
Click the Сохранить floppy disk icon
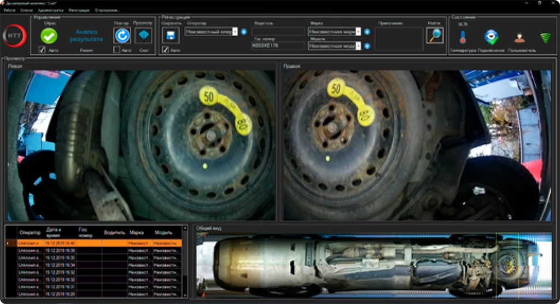170,36
